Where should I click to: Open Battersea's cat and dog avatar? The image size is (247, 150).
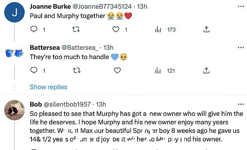[x=14, y=53]
